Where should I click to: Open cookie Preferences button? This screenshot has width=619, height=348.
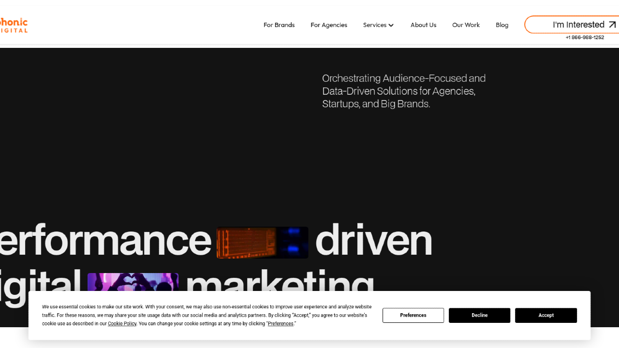click(413, 315)
